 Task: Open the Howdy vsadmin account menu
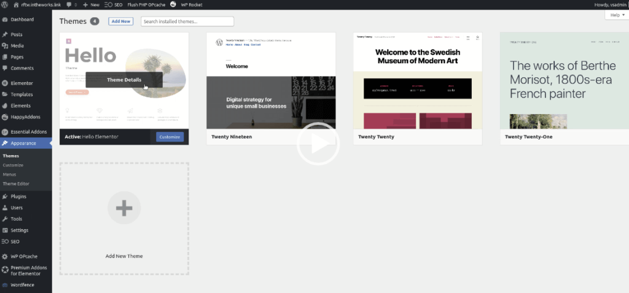point(609,5)
